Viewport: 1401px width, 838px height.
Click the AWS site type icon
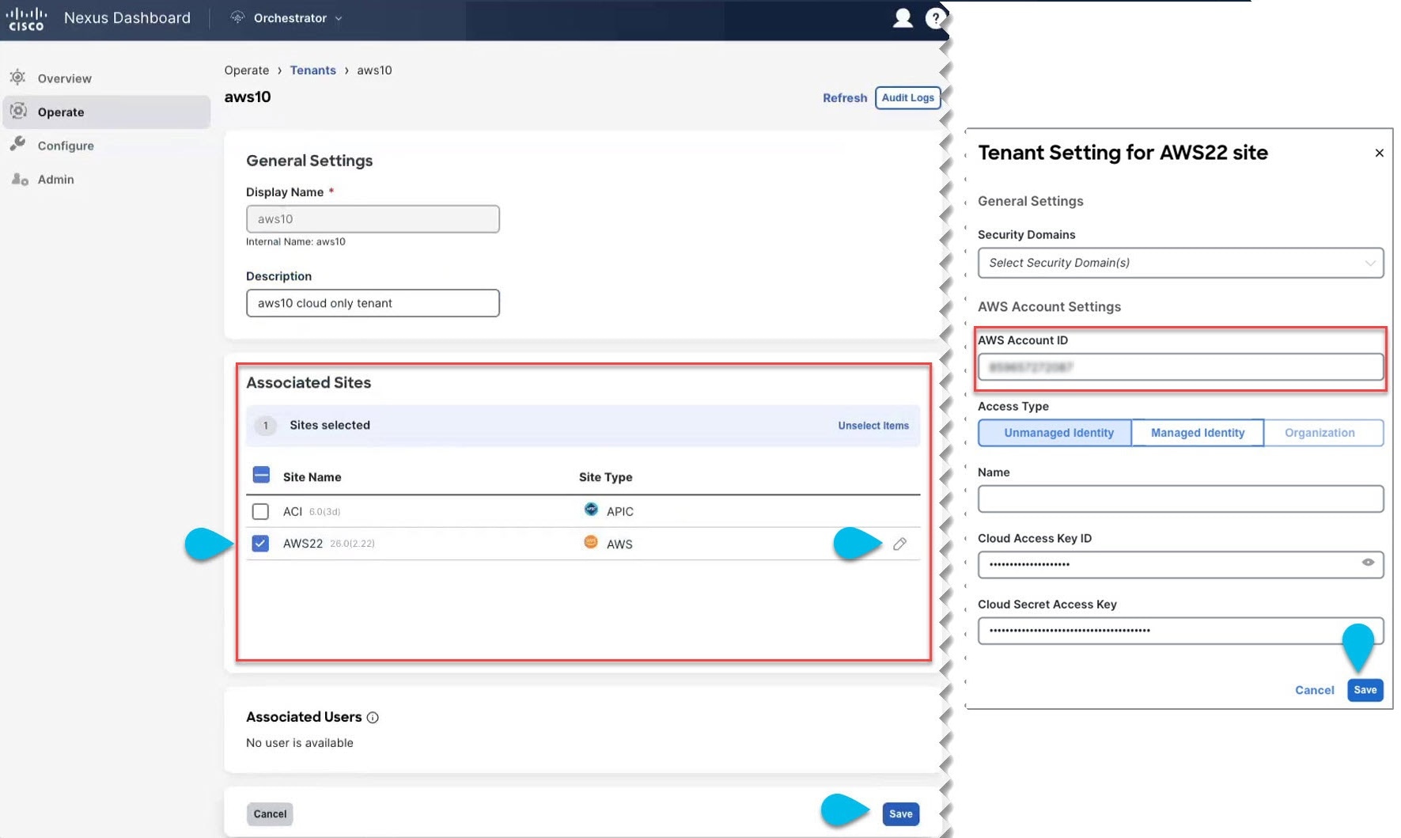coord(591,542)
